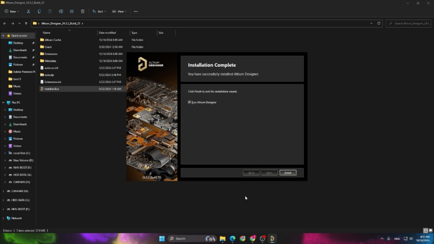Switch to large icons view in status bar
The height and width of the screenshot is (244, 434).
[x=430, y=230]
